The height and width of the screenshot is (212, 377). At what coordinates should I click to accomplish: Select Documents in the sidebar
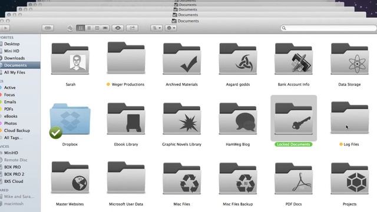click(x=15, y=65)
